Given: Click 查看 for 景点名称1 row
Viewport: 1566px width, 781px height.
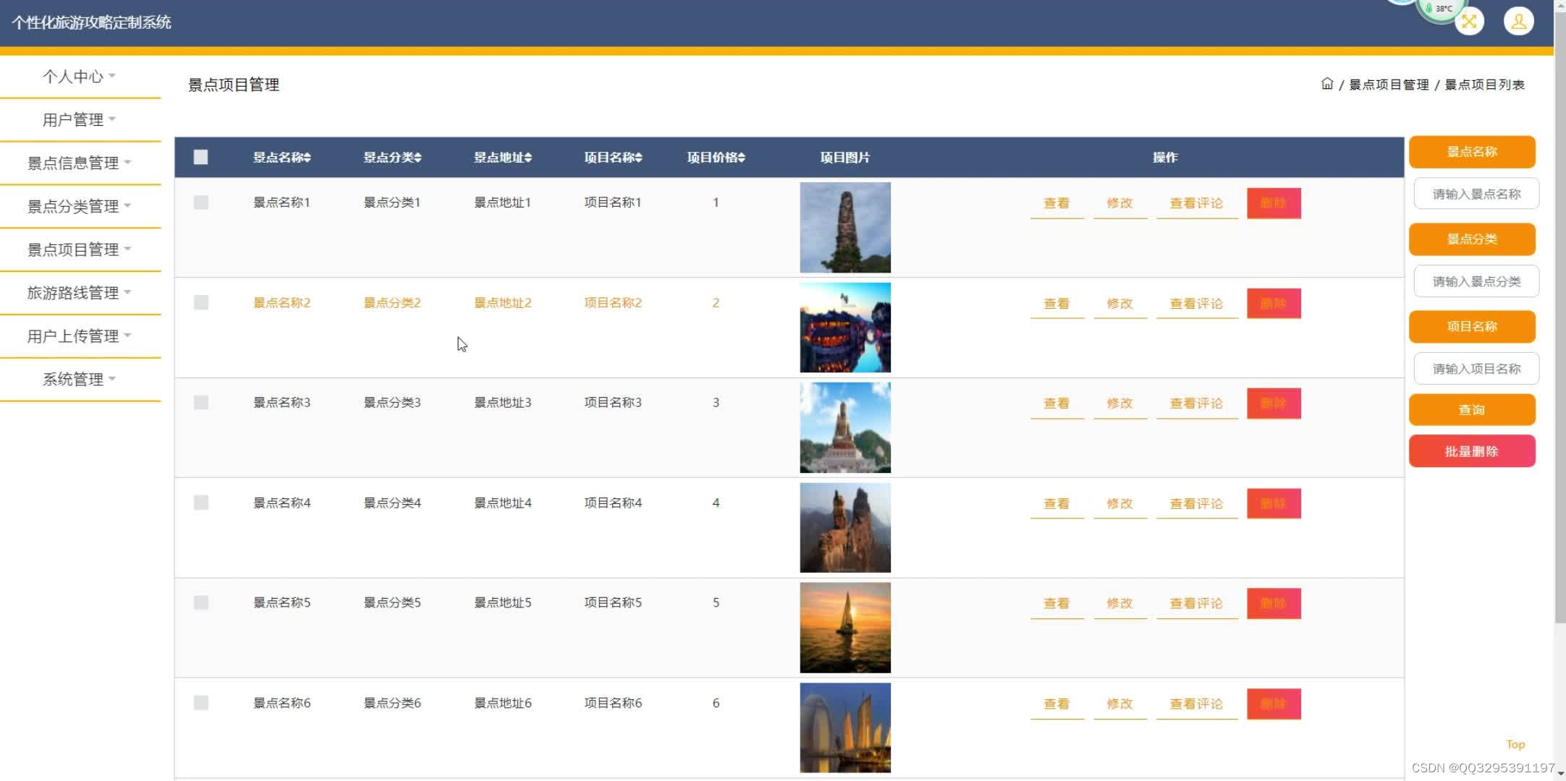Looking at the screenshot, I should click(1057, 203).
